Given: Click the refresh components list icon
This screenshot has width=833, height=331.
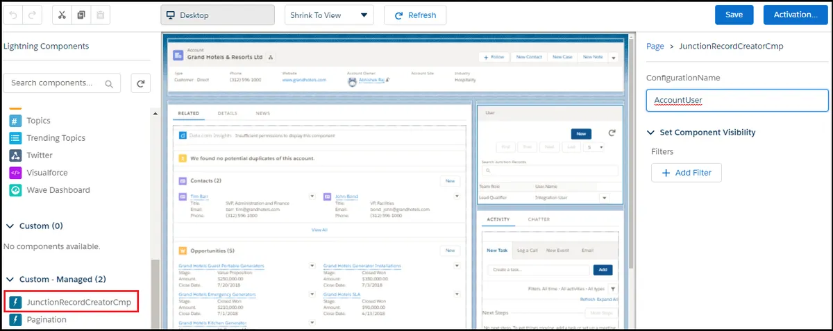Looking at the screenshot, I should click(x=140, y=83).
